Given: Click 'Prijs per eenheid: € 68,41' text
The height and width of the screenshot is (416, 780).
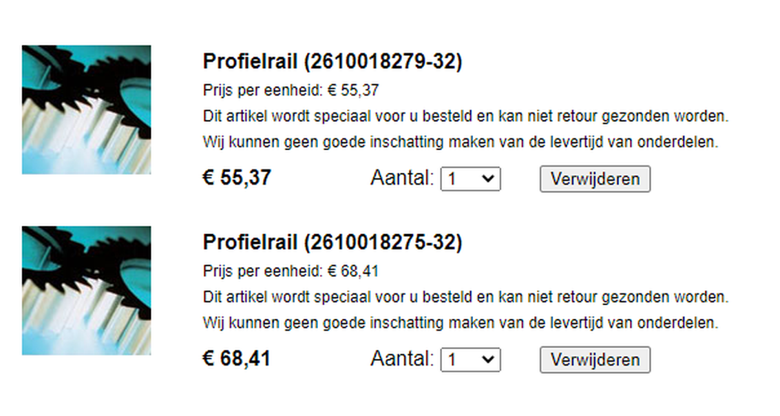Looking at the screenshot, I should (291, 271).
